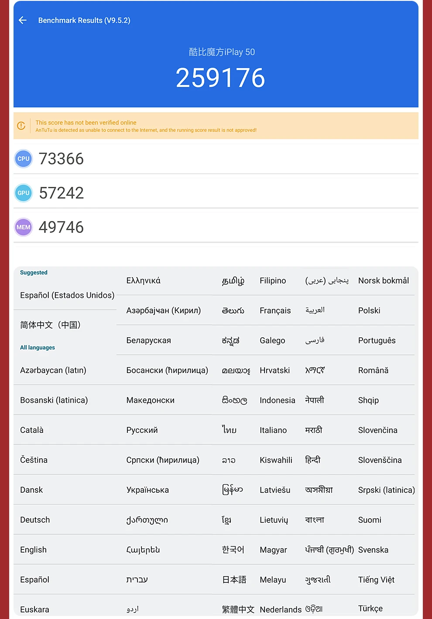Select Азәрбајҹан (Кирил) language
Viewport: 432px width, 619px height.
(164, 311)
